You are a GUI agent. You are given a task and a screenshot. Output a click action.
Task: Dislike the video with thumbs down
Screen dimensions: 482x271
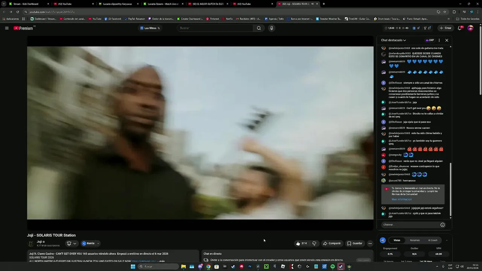click(x=314, y=243)
